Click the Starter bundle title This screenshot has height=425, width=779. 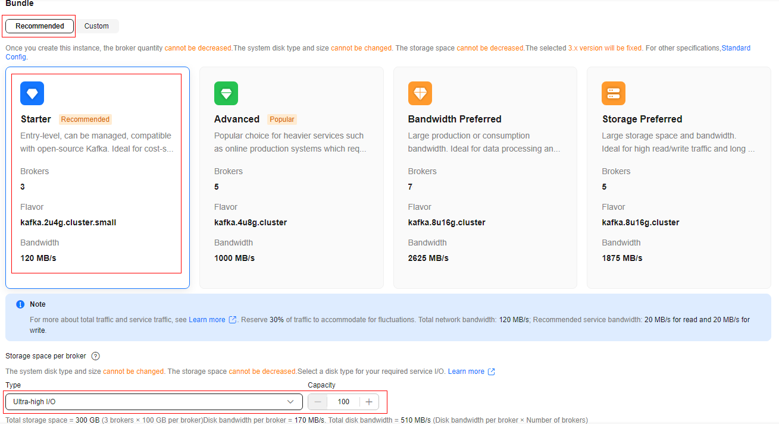tap(36, 119)
